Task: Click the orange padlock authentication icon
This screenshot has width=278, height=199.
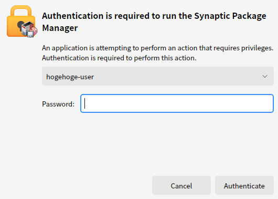Action: 21,21
